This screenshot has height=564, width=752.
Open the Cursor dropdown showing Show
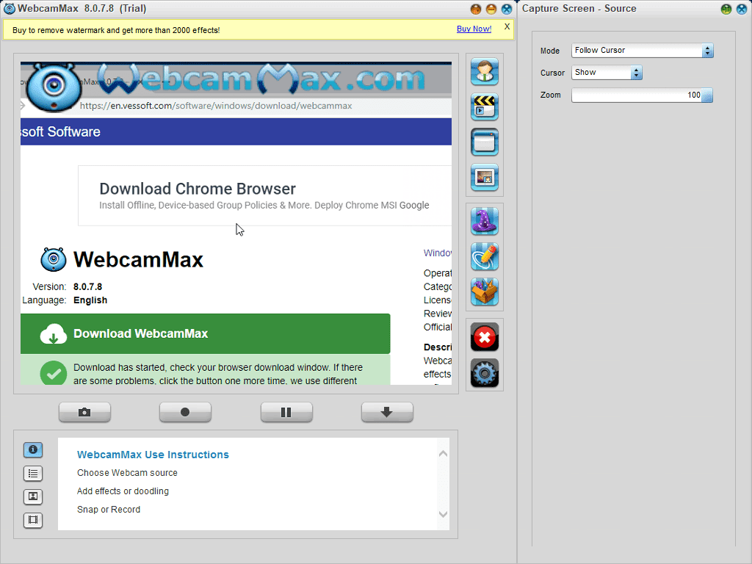(x=607, y=73)
